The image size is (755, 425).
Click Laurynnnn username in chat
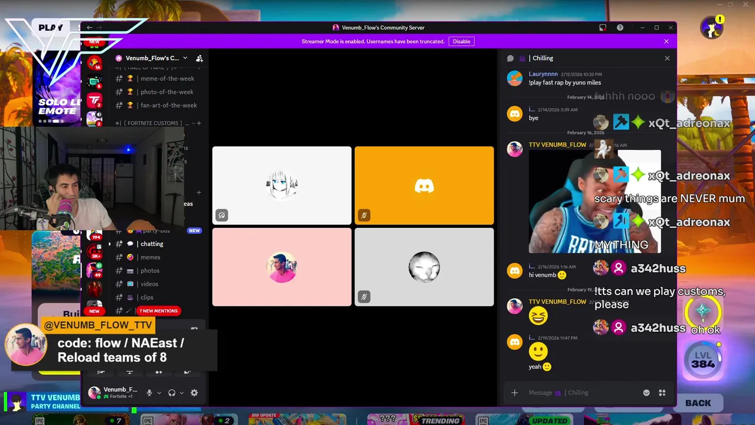click(x=543, y=74)
